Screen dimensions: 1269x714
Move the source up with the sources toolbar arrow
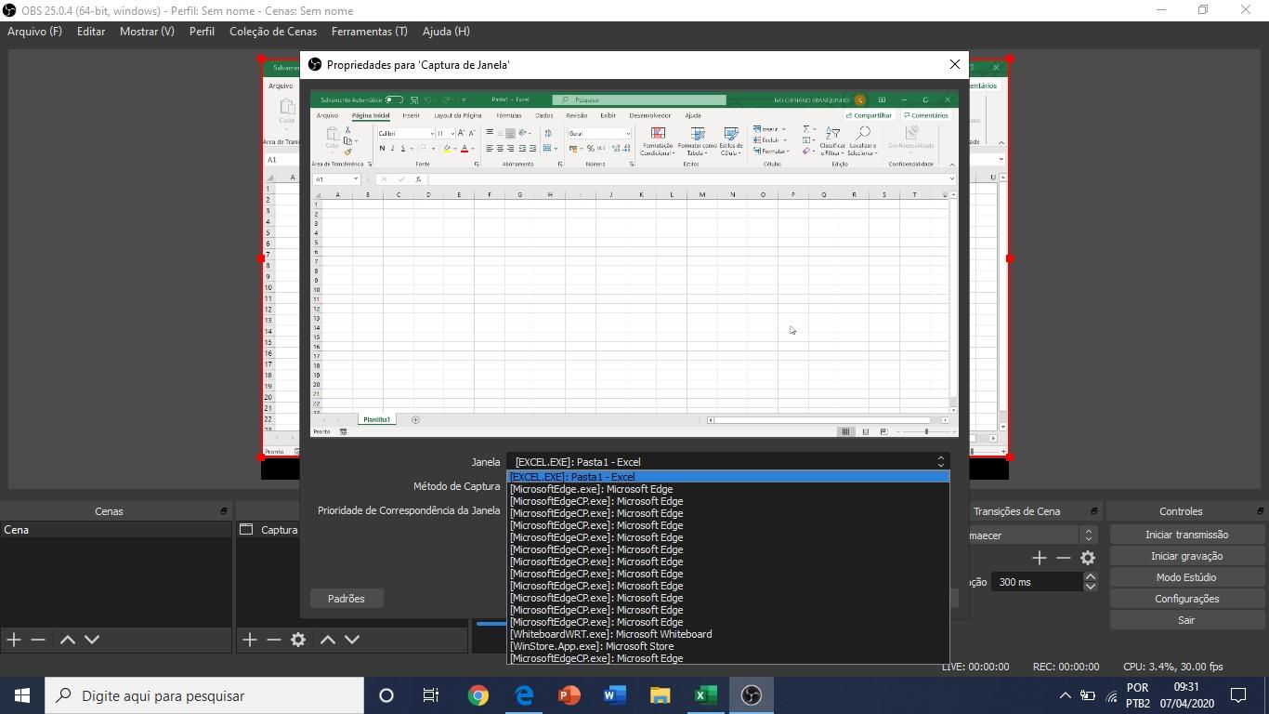tap(327, 640)
